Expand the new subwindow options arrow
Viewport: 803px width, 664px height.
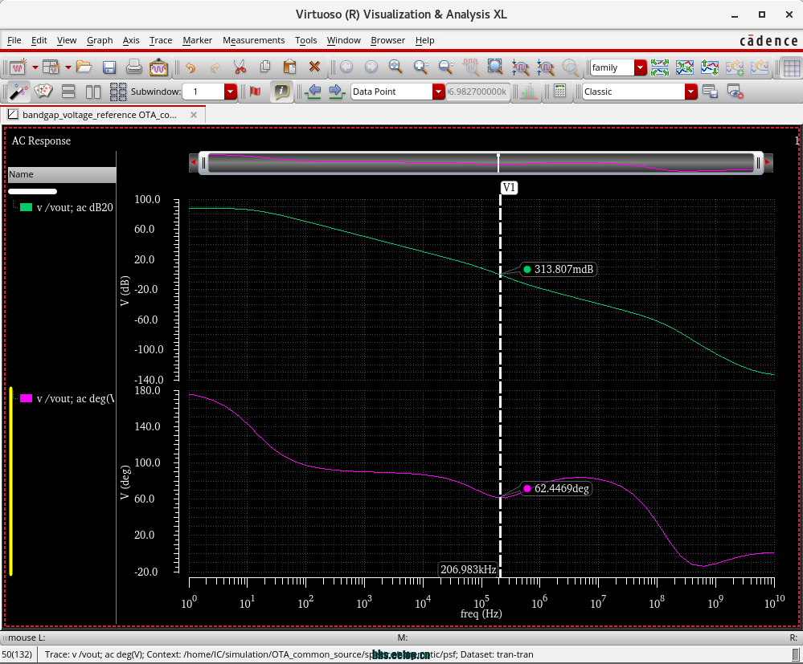pos(68,67)
